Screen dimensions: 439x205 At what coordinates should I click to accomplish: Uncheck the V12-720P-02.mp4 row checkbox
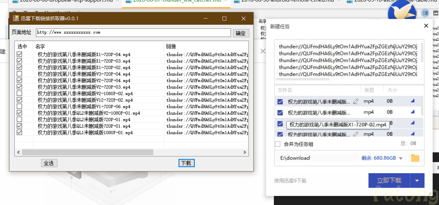coord(20,100)
